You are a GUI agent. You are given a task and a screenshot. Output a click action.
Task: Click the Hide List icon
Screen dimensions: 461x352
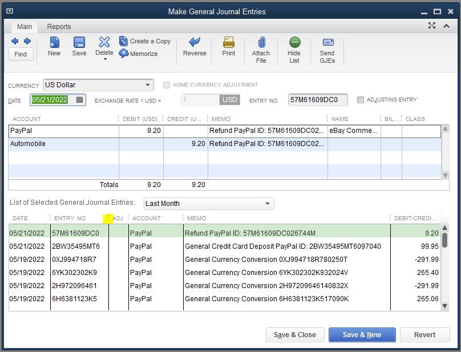(294, 43)
